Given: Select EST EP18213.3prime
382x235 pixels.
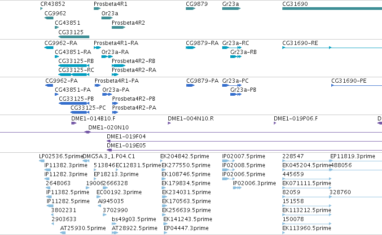Looking at the screenshot, I should point(95,179).
